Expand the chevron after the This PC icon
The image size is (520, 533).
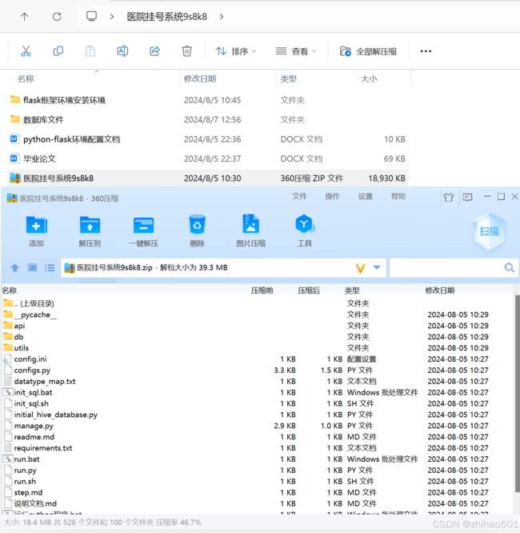point(112,16)
